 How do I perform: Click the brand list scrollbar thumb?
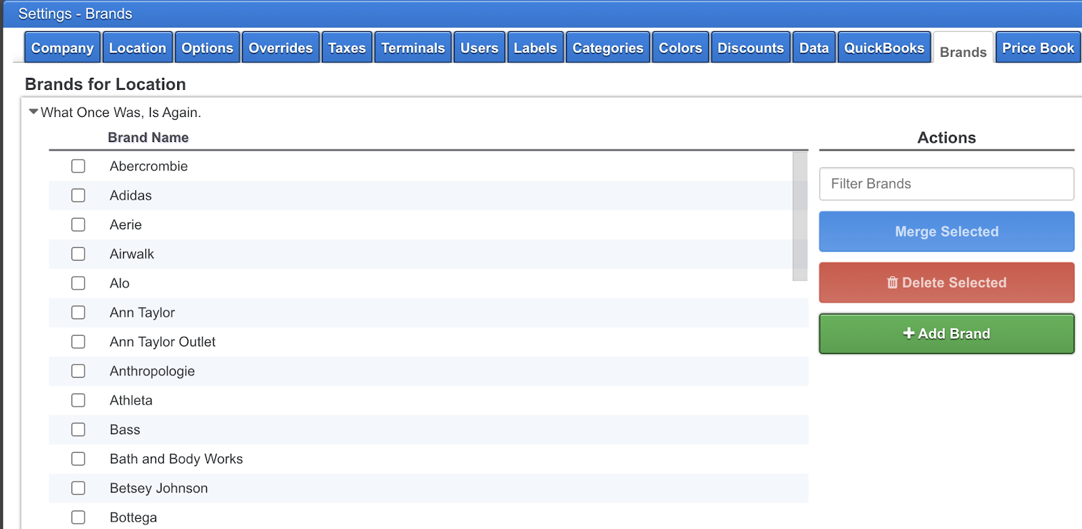point(800,216)
